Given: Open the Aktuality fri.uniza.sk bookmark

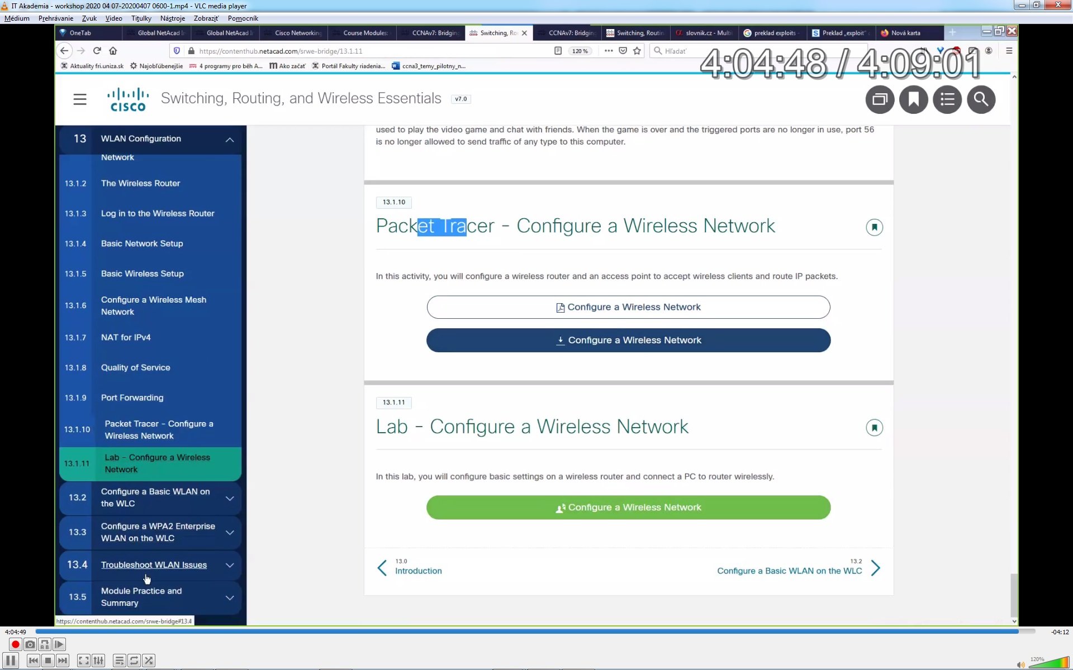Looking at the screenshot, I should click(x=92, y=66).
